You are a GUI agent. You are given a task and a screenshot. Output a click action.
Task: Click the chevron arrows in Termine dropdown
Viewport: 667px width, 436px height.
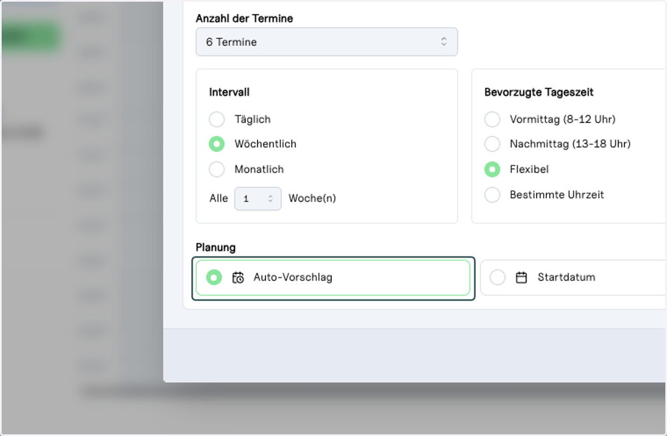pyautogui.click(x=444, y=42)
